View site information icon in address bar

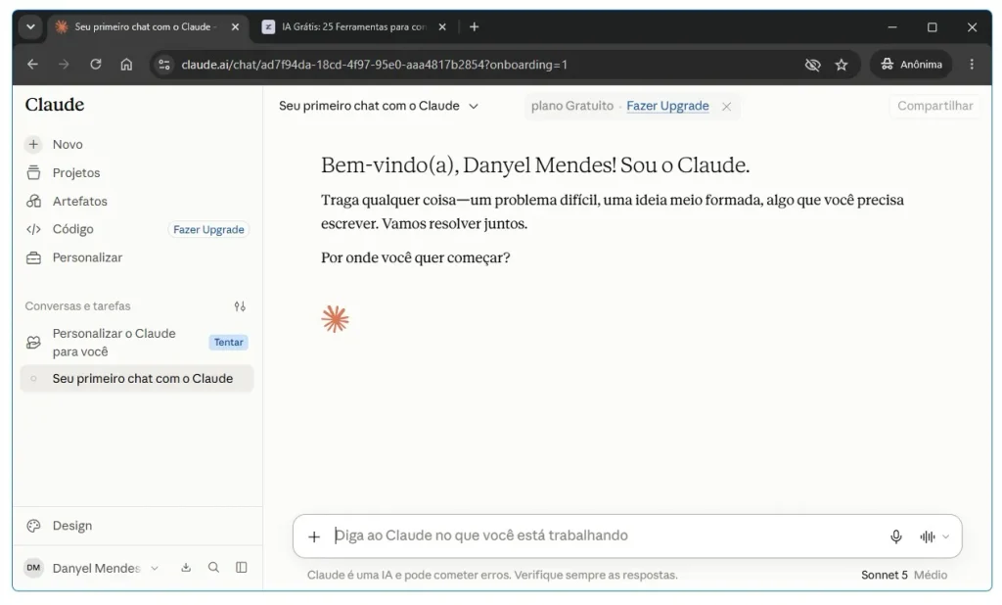(x=164, y=65)
